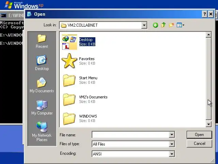
Task: Click the Cancel button
Action: (199, 143)
